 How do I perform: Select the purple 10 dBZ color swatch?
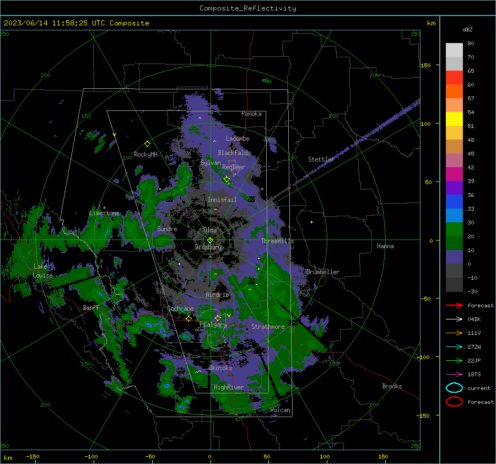tap(454, 257)
